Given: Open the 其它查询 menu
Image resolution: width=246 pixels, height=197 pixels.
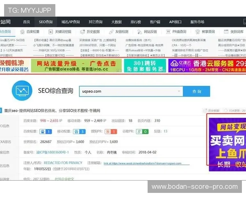Looking at the screenshot, I should (96, 22).
